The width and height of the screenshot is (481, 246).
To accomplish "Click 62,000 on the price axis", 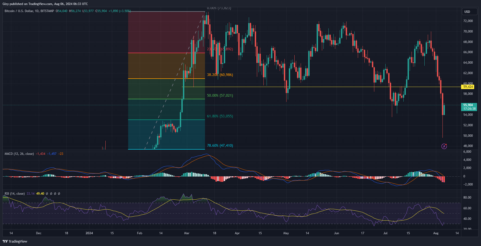I will pyautogui.click(x=468, y=73).
